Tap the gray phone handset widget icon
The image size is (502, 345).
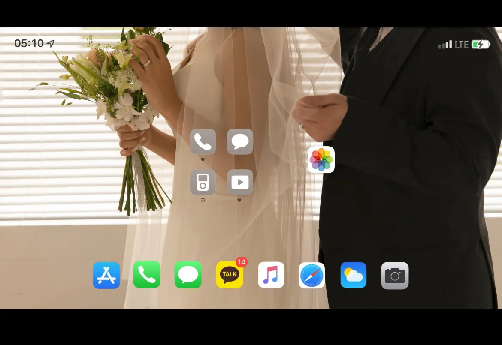203,142
